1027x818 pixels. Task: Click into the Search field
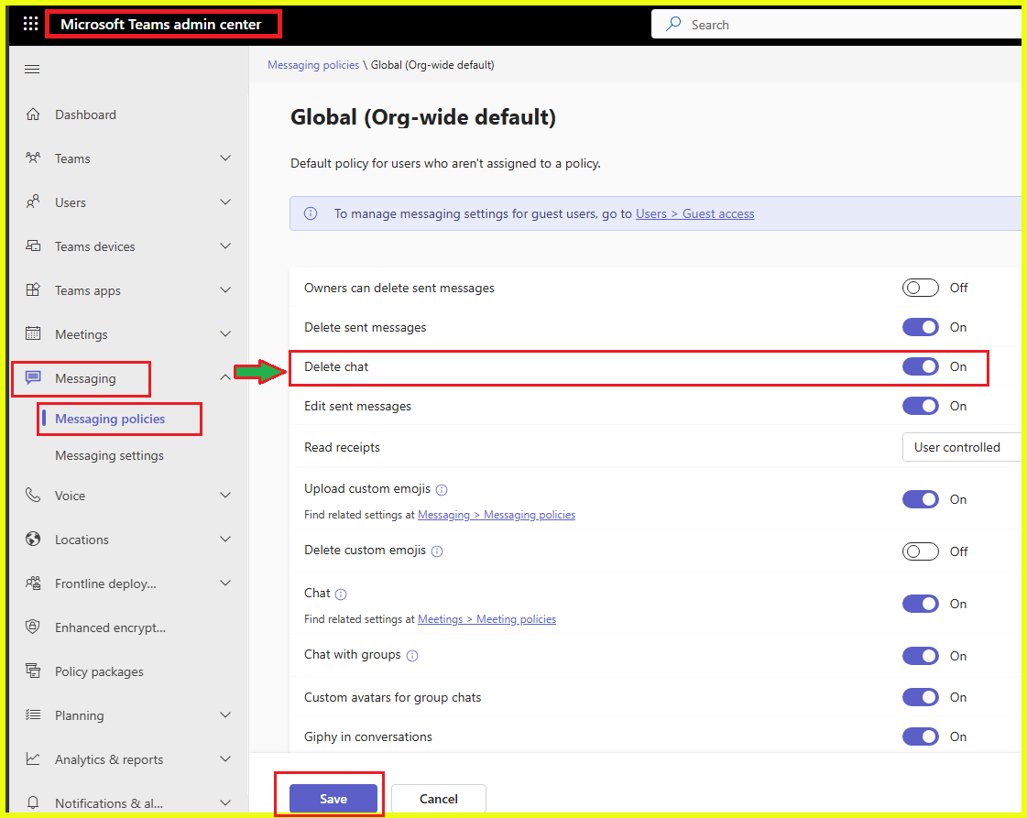tap(838, 24)
